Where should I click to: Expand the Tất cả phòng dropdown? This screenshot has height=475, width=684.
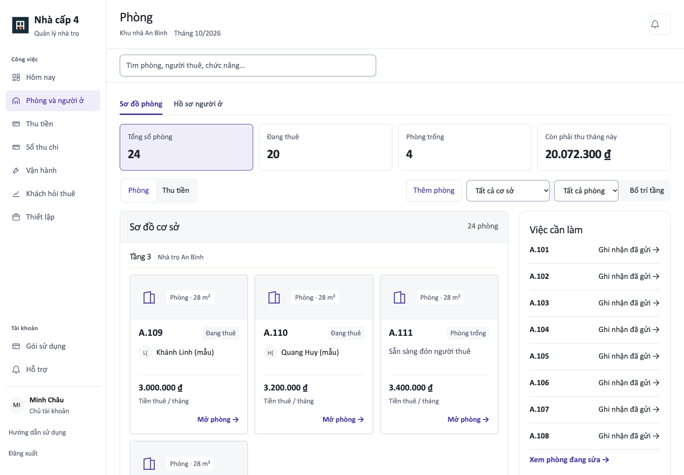tap(586, 190)
